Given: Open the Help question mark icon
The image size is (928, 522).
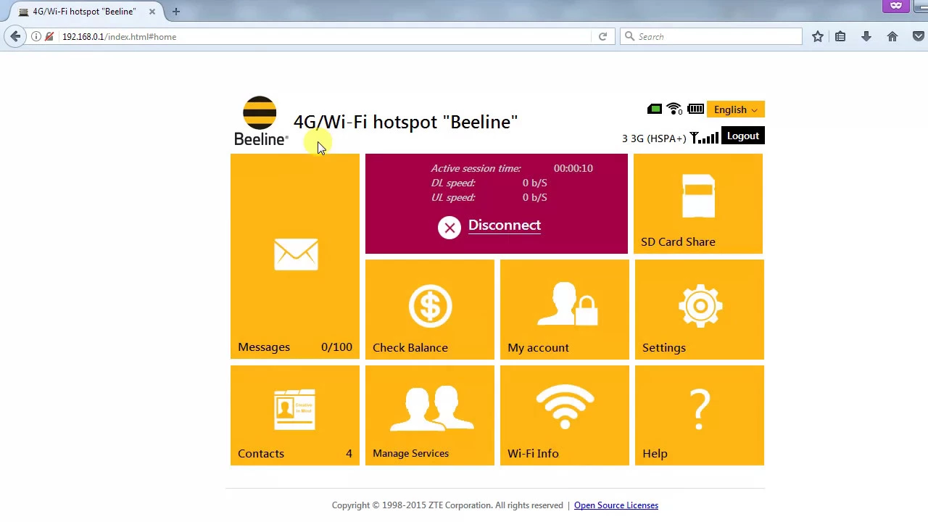Looking at the screenshot, I should tap(700, 408).
